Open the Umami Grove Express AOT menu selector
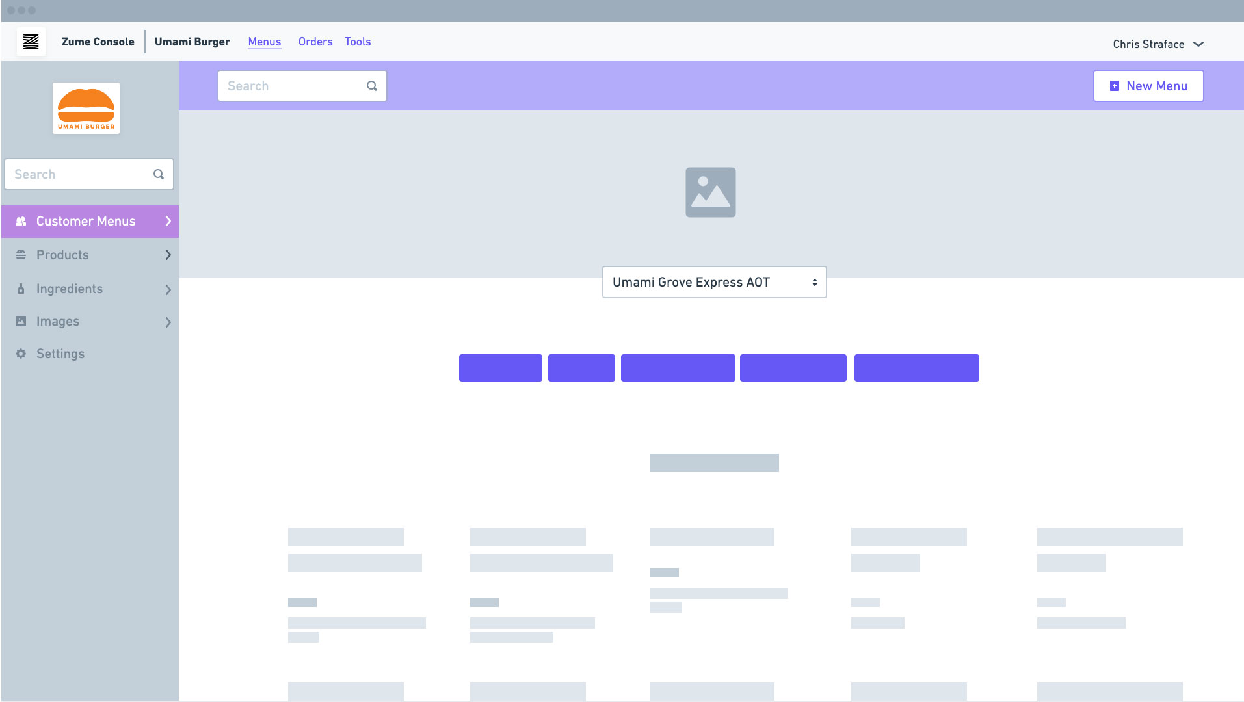 [714, 282]
